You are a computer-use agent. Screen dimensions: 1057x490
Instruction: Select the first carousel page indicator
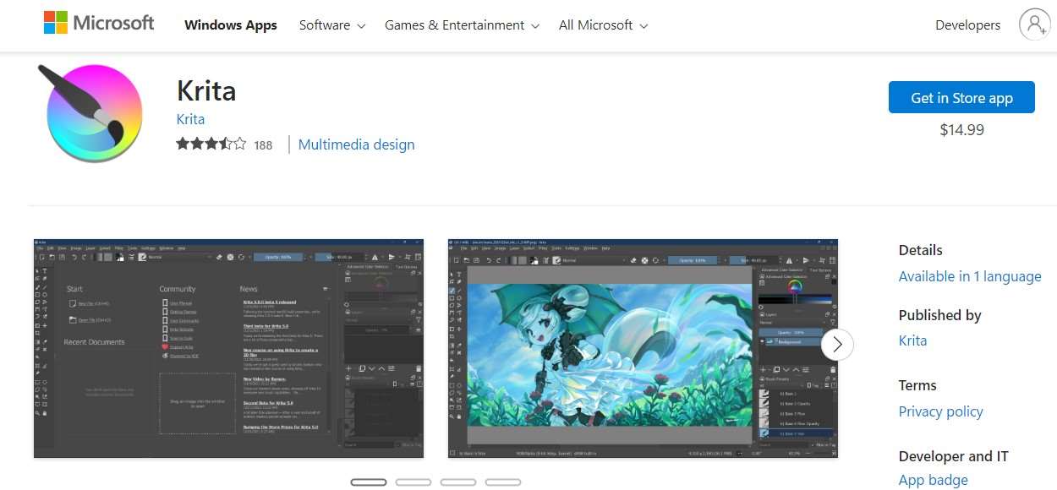coord(369,482)
